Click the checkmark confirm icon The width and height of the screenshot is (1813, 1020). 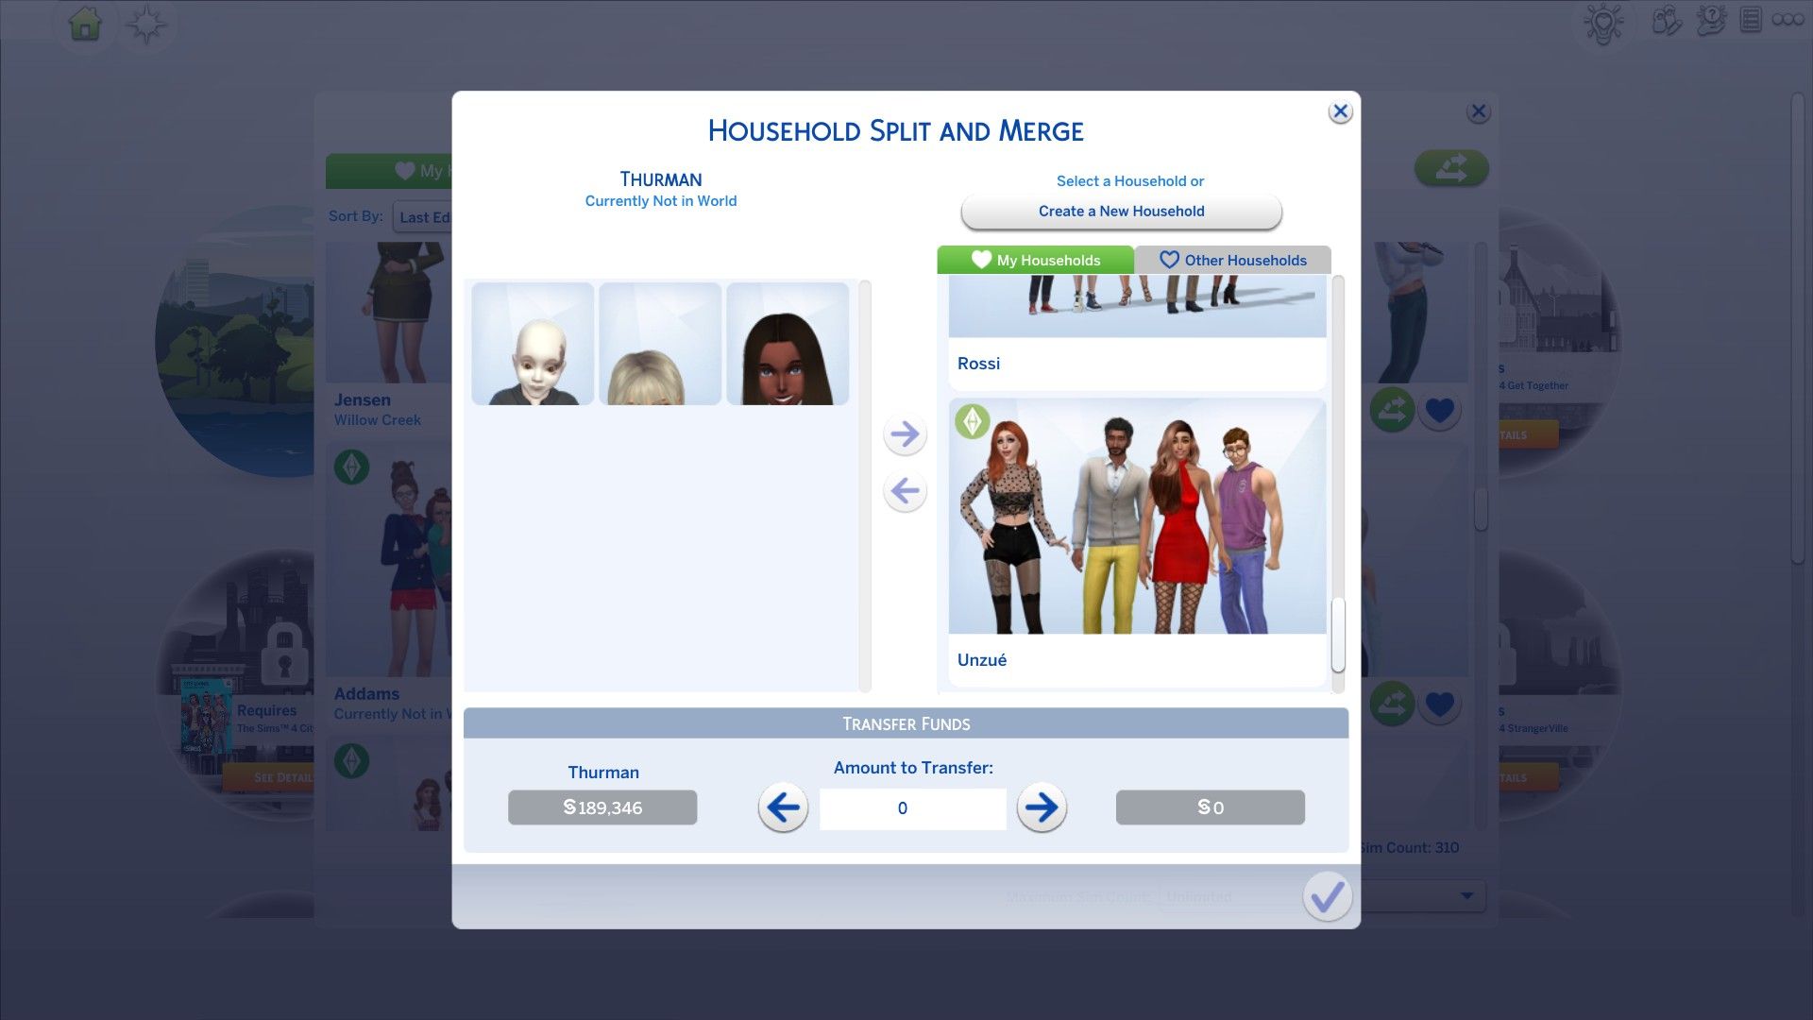point(1325,895)
